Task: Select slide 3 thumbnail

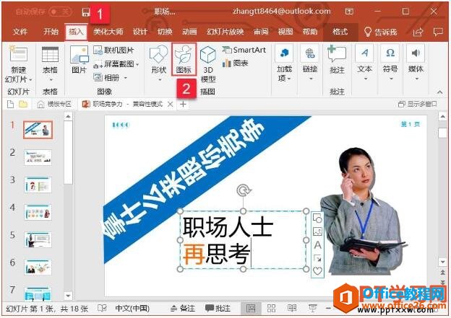Action: [x=38, y=185]
